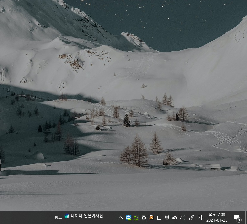This screenshot has height=224, width=247.
Task: Click the 링크 toolbar label
Action: coord(58,218)
